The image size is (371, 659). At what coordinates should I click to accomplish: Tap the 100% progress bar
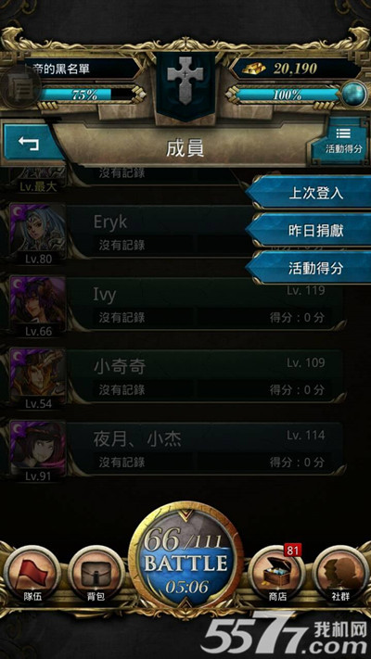coord(288,95)
